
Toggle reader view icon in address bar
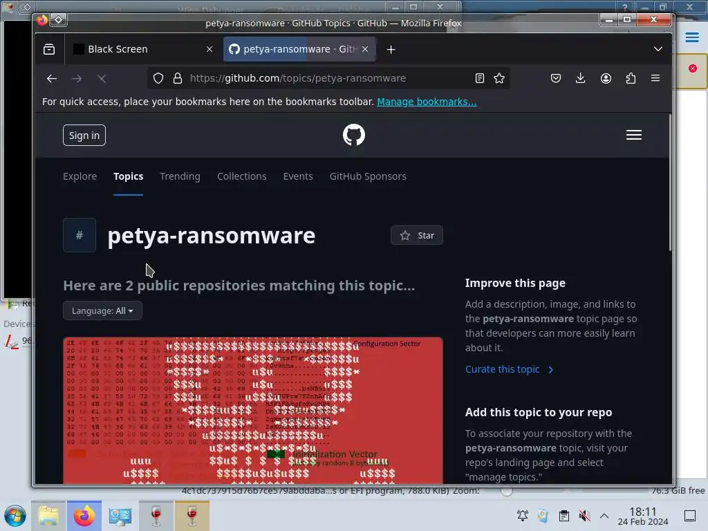point(480,78)
